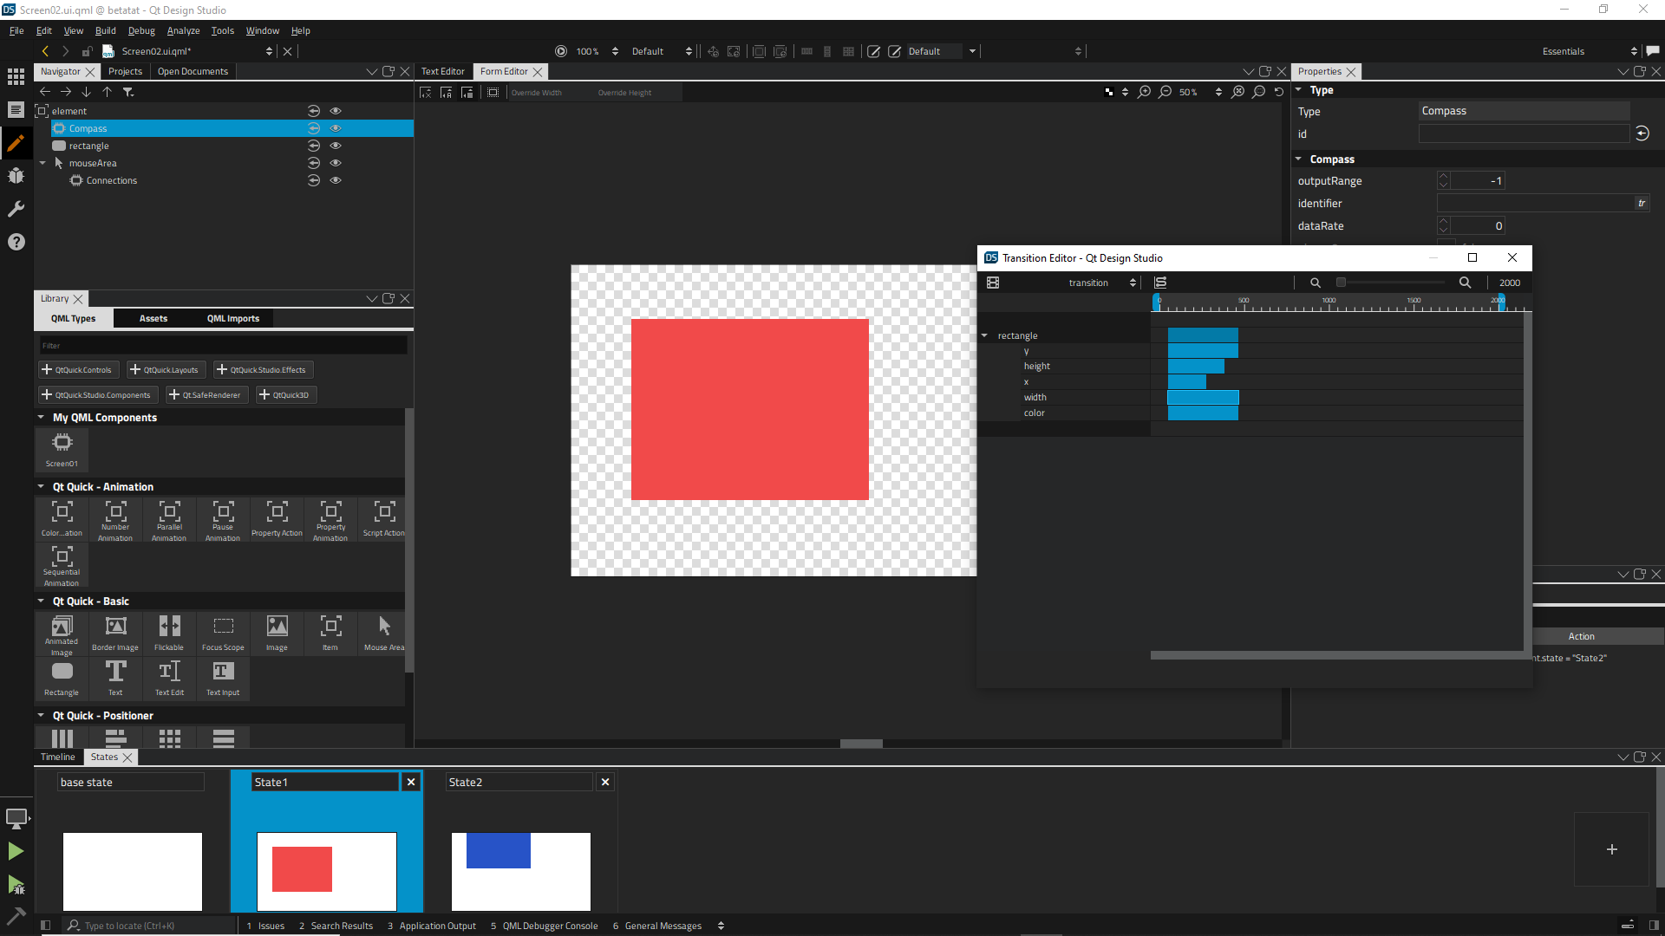The image size is (1665, 936).
Task: Switch to the Text Editor tab
Action: tap(442, 72)
